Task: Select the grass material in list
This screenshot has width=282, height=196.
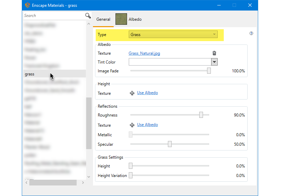Action: pos(30,74)
